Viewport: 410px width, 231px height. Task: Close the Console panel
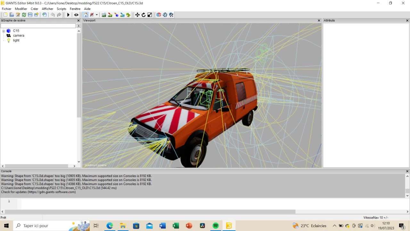point(407,171)
